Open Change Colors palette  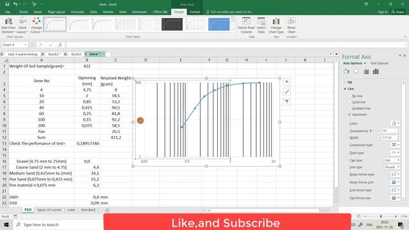click(x=36, y=26)
